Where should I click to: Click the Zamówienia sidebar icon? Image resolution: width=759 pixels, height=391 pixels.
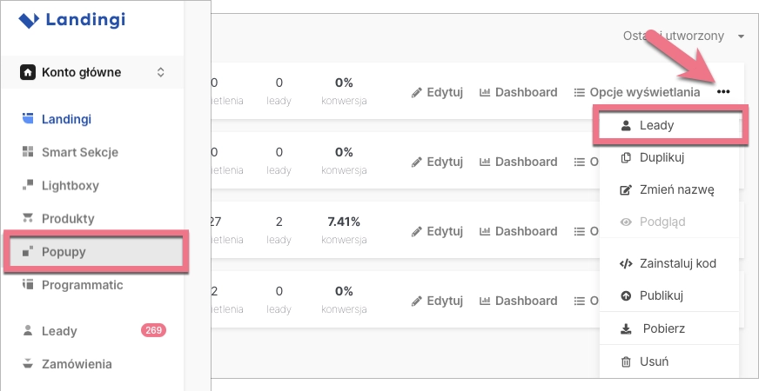point(27,364)
